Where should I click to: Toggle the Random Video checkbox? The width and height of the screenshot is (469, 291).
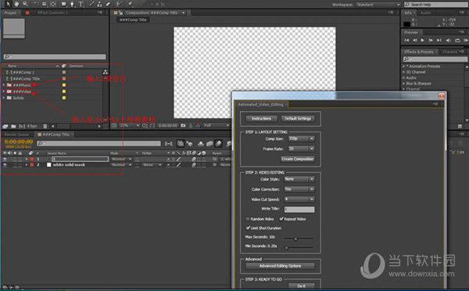[248, 219]
